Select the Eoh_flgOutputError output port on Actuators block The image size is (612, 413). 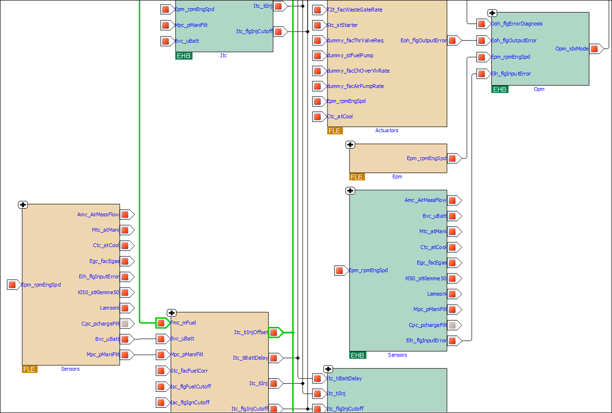(452, 41)
